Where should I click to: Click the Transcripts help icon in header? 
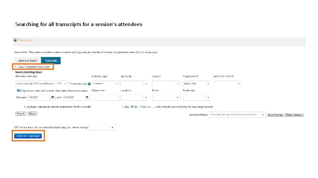pos(15,40)
